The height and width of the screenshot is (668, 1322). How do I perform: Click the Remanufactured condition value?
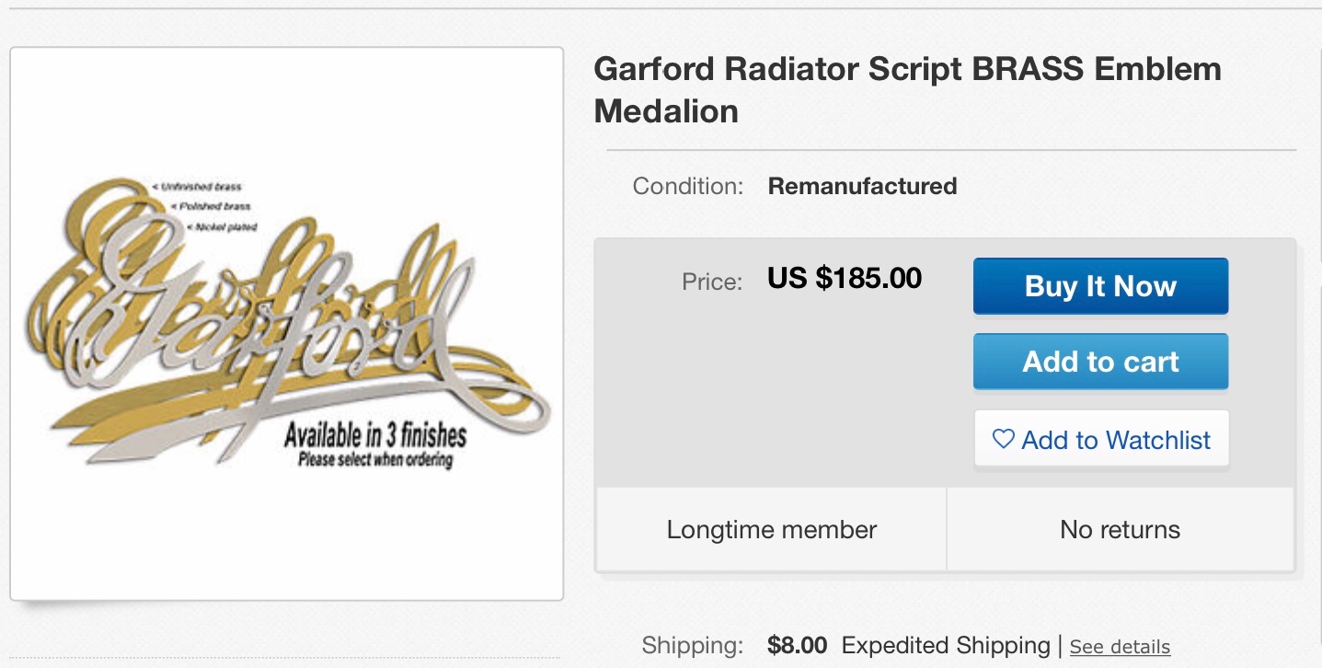pyautogui.click(x=862, y=186)
